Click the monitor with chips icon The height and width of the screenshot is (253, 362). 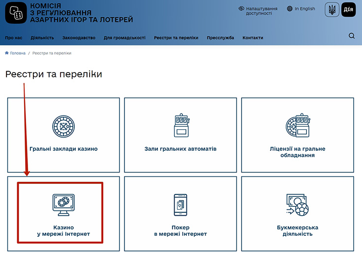pyautogui.click(x=63, y=205)
